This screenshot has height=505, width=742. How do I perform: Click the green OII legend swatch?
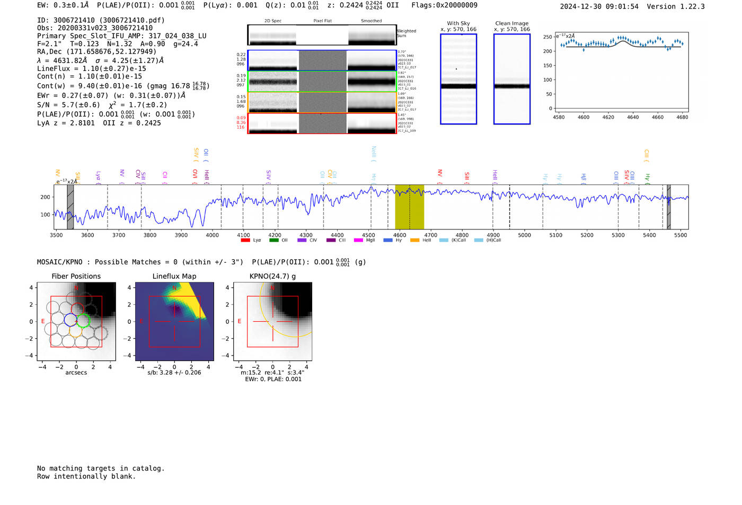coord(273,241)
